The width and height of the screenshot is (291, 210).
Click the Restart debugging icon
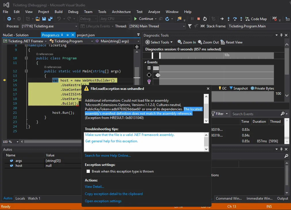coord(205,19)
